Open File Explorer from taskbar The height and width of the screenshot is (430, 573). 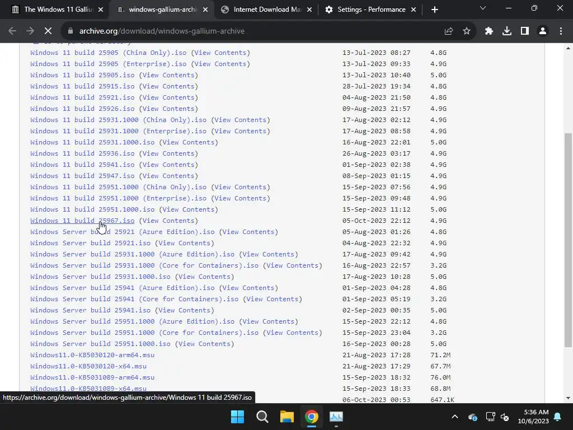pyautogui.click(x=287, y=417)
